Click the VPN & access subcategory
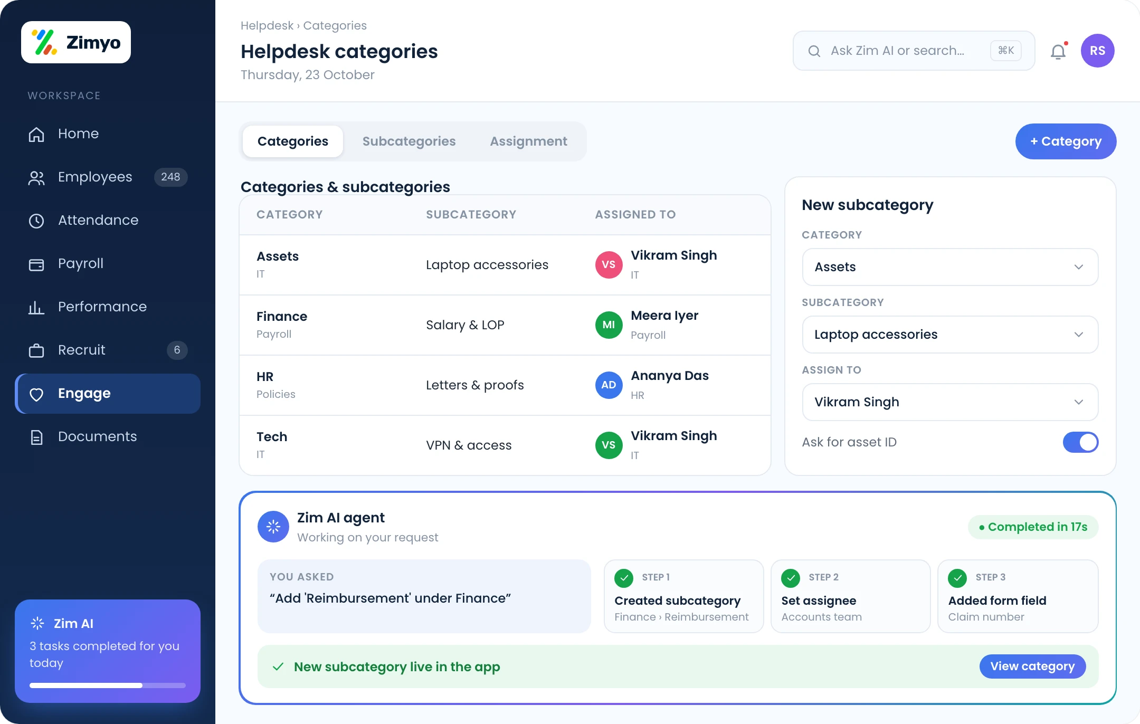This screenshot has width=1140, height=724. coord(469,445)
